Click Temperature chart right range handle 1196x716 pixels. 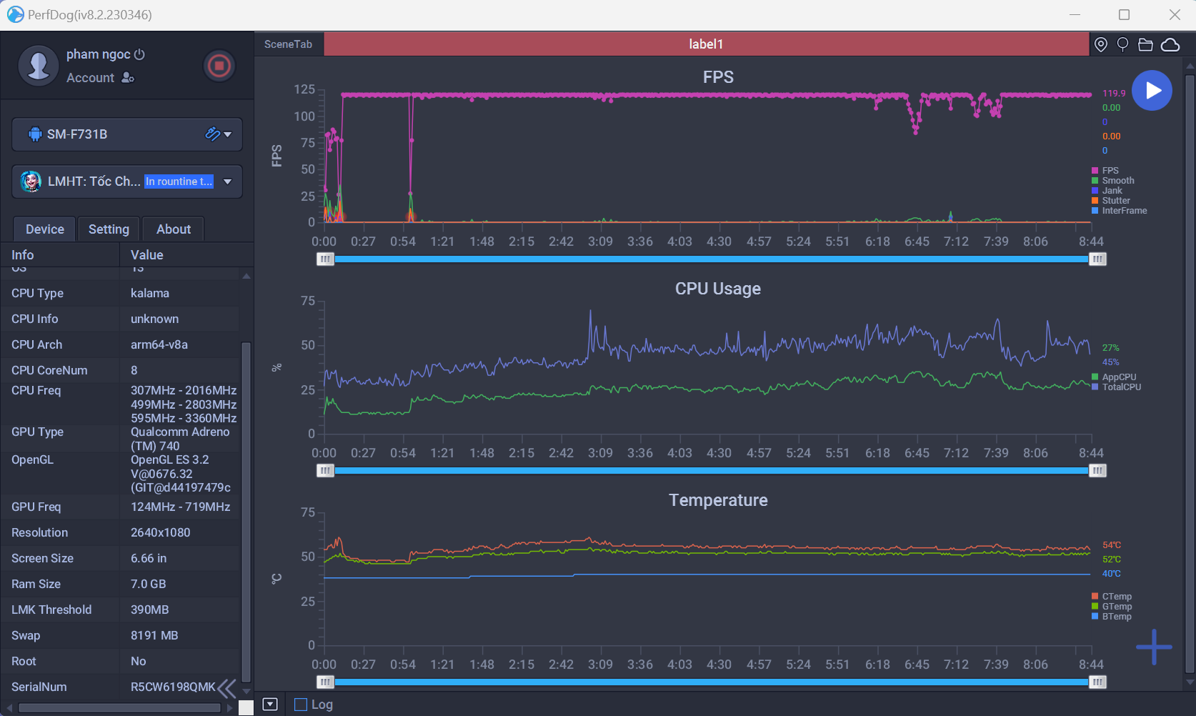(x=1098, y=682)
